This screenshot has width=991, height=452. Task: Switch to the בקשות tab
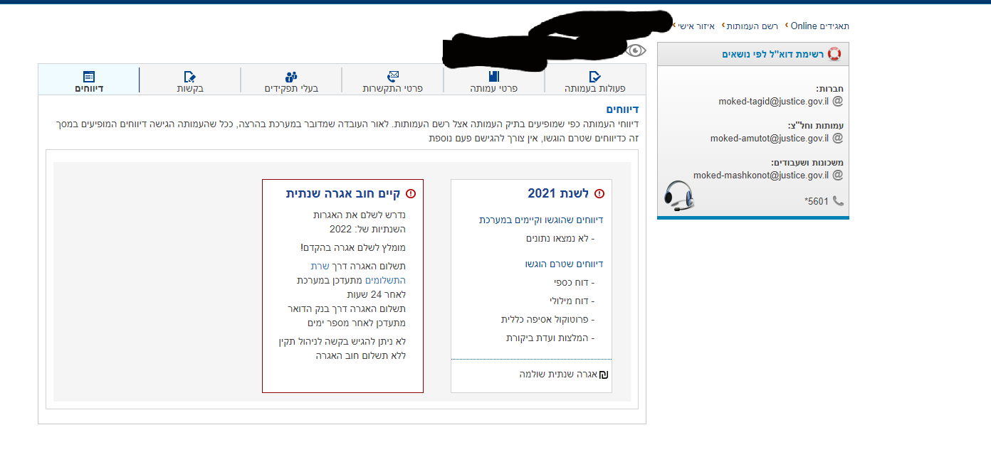tap(190, 89)
